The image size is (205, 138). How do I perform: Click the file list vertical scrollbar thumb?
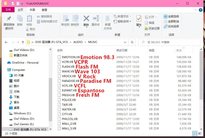(201, 75)
